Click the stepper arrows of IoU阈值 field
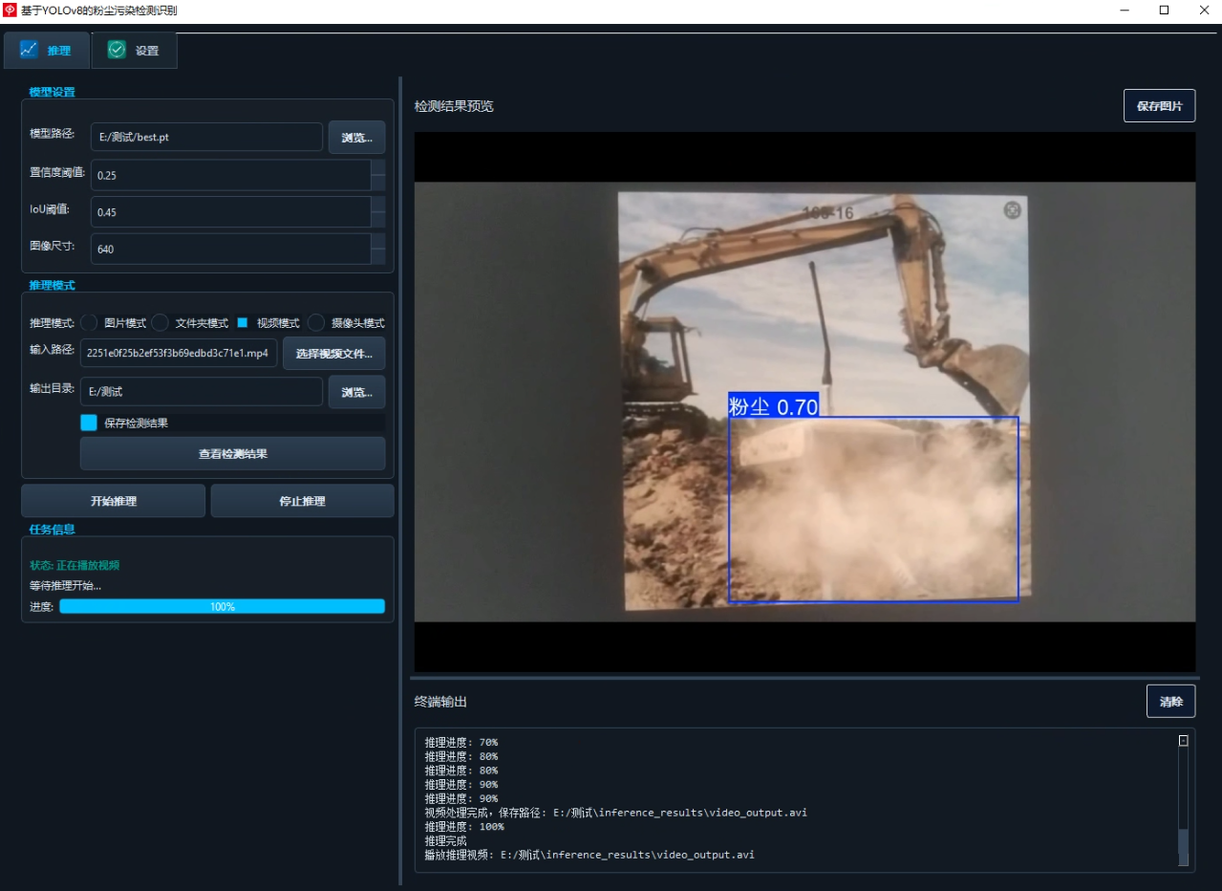The height and width of the screenshot is (891, 1222). [378, 212]
